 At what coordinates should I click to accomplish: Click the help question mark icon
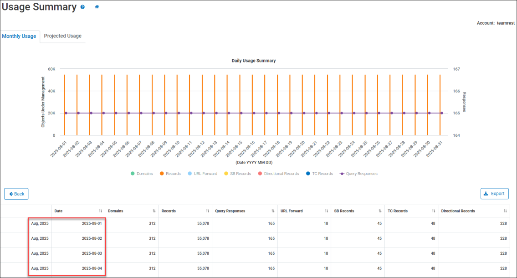[82, 7]
